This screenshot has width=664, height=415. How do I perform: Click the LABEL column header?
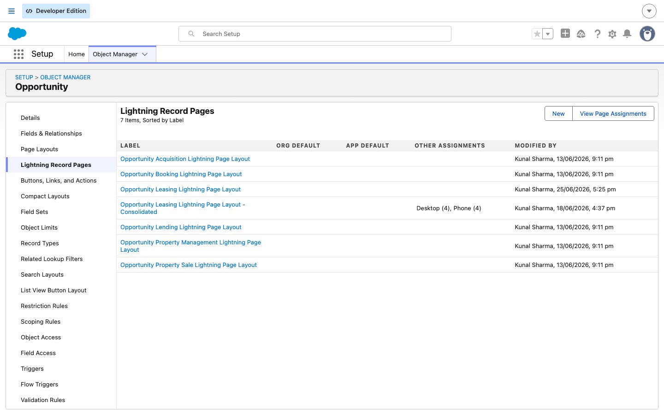click(130, 146)
